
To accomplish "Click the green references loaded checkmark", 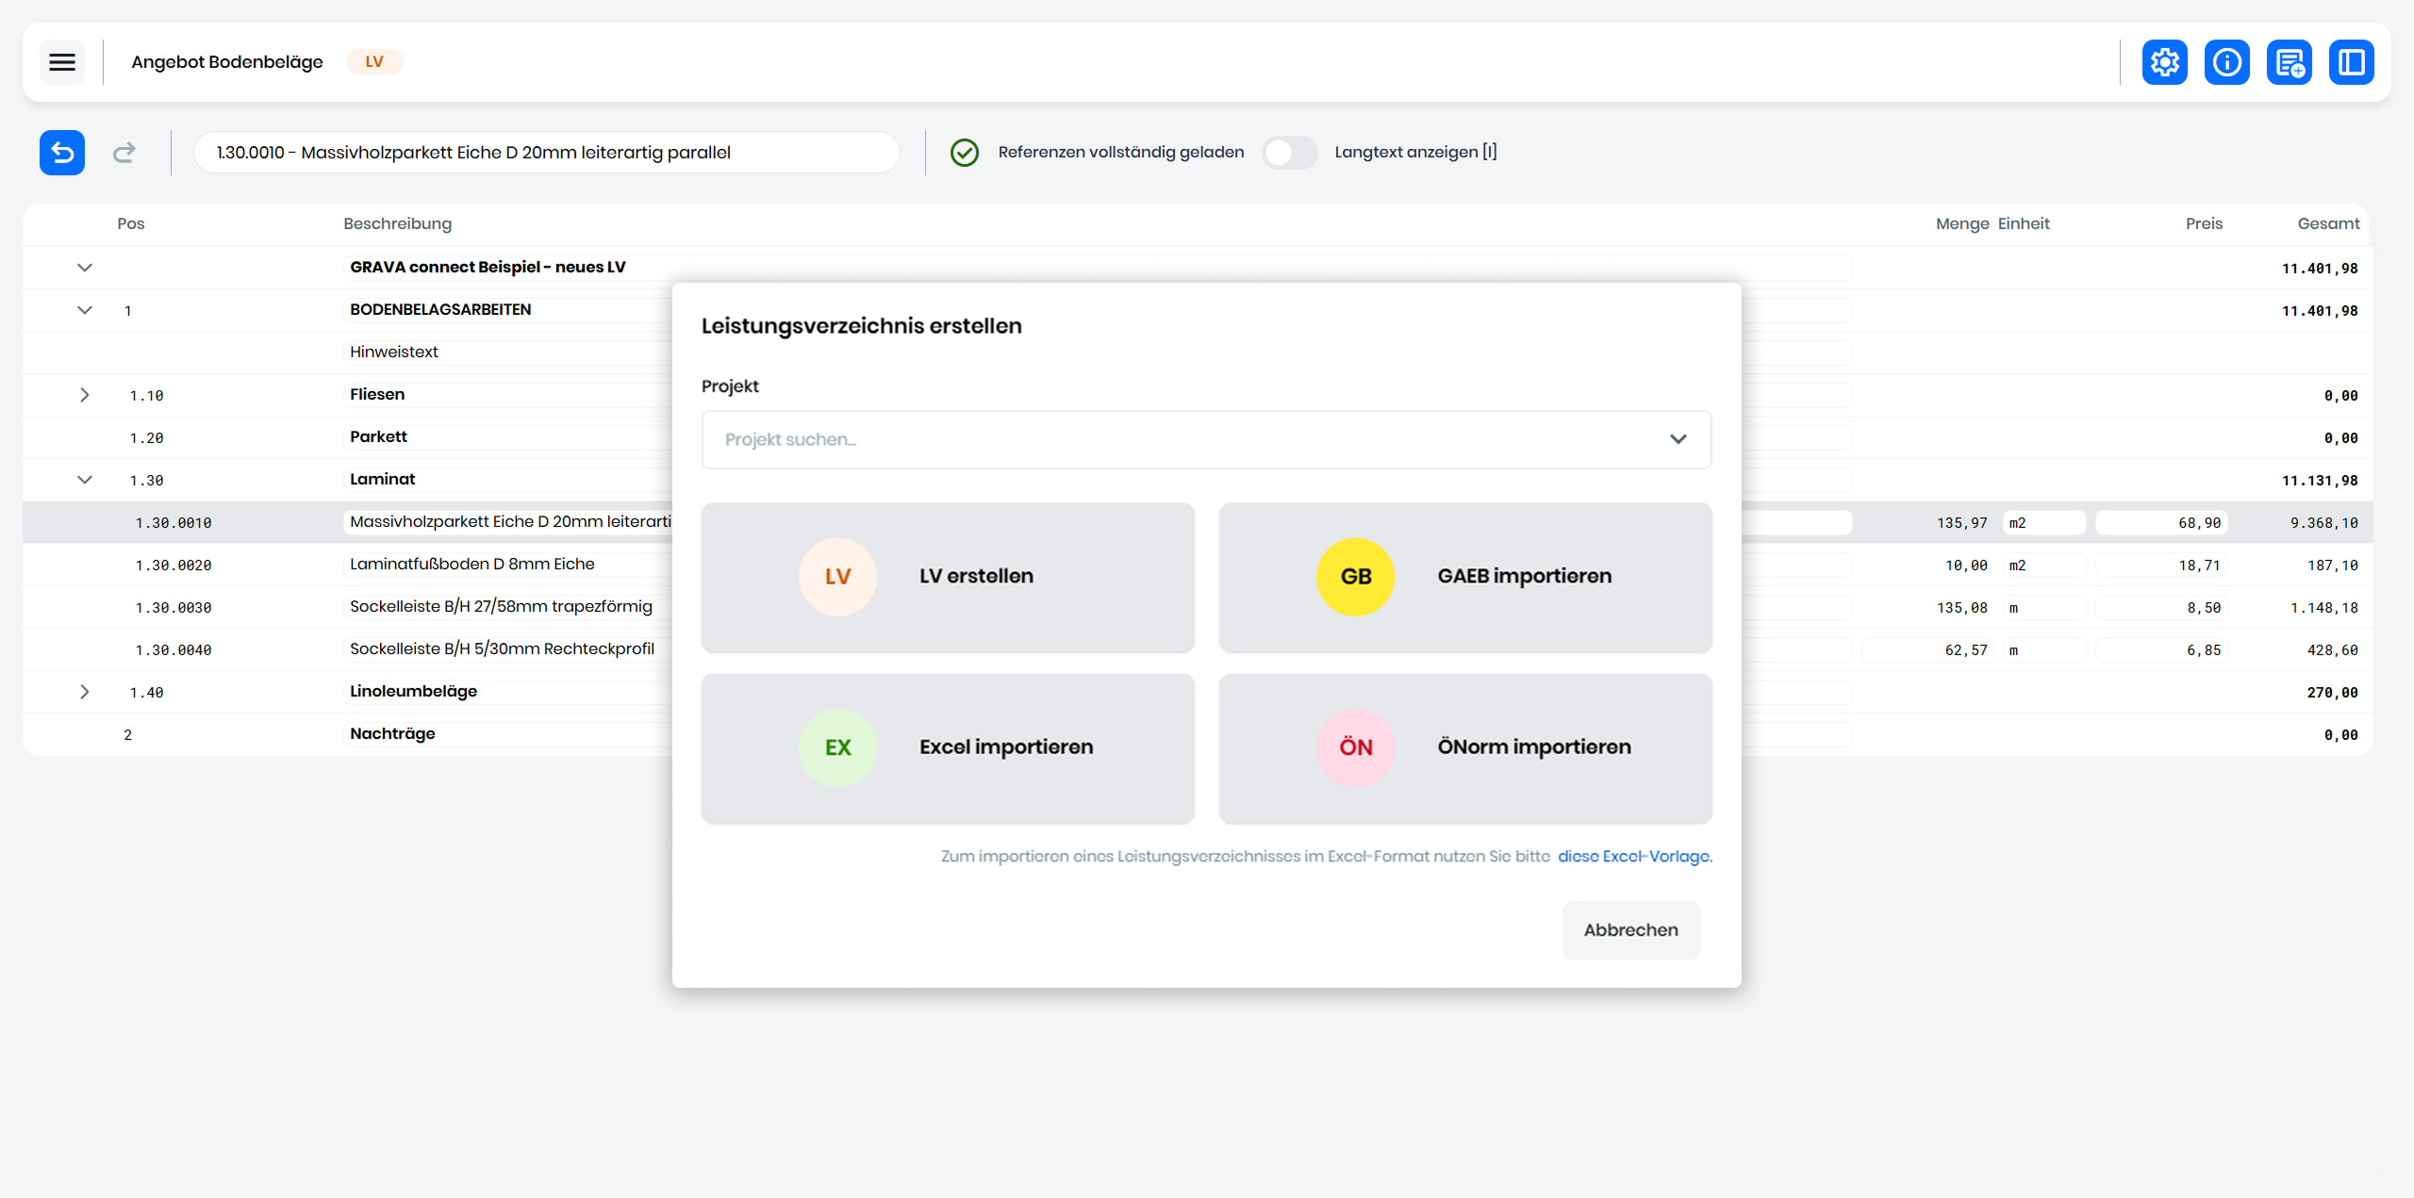I will pyautogui.click(x=964, y=152).
